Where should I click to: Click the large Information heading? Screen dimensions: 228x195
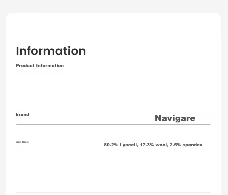pos(51,51)
